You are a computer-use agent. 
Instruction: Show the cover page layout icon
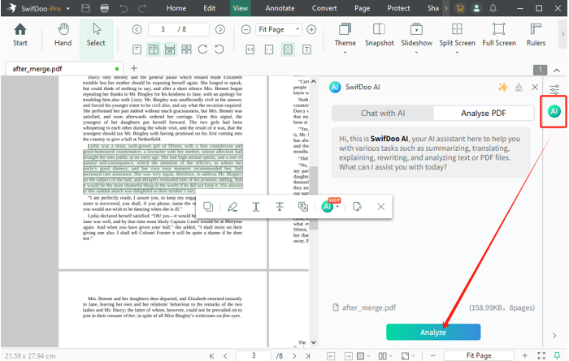(x=186, y=49)
